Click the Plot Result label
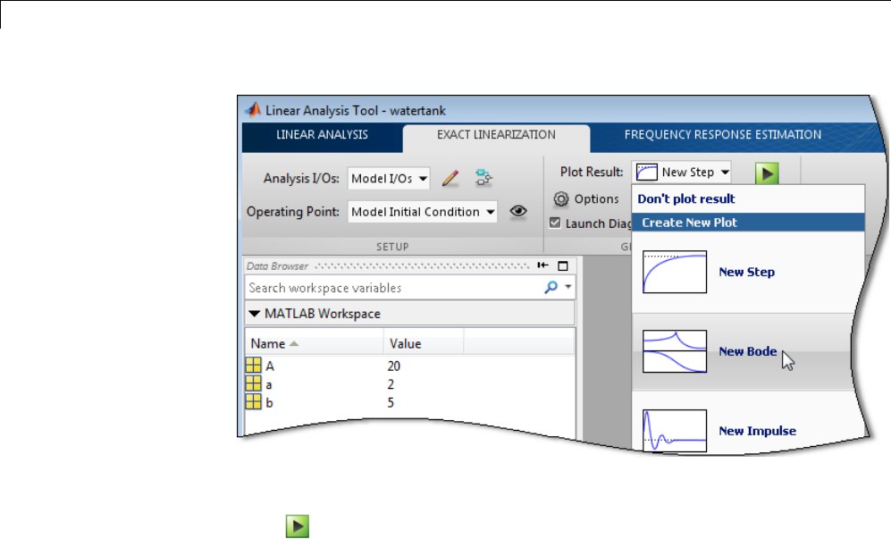891x539 pixels. point(592,172)
